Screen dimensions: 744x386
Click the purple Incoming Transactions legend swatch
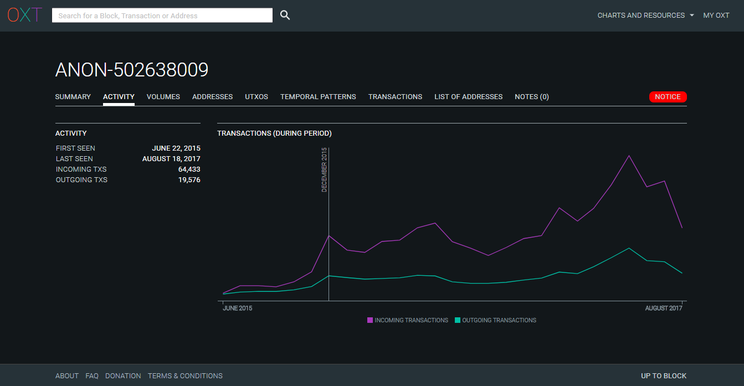click(x=370, y=320)
